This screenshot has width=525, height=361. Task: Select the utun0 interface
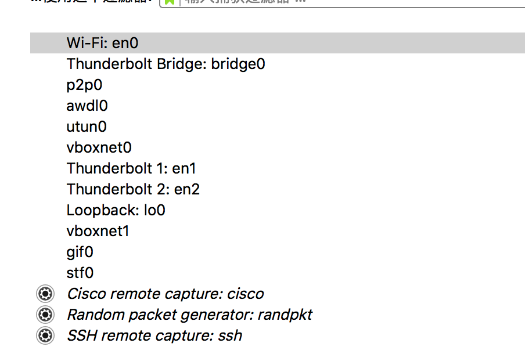pyautogui.click(x=278, y=127)
